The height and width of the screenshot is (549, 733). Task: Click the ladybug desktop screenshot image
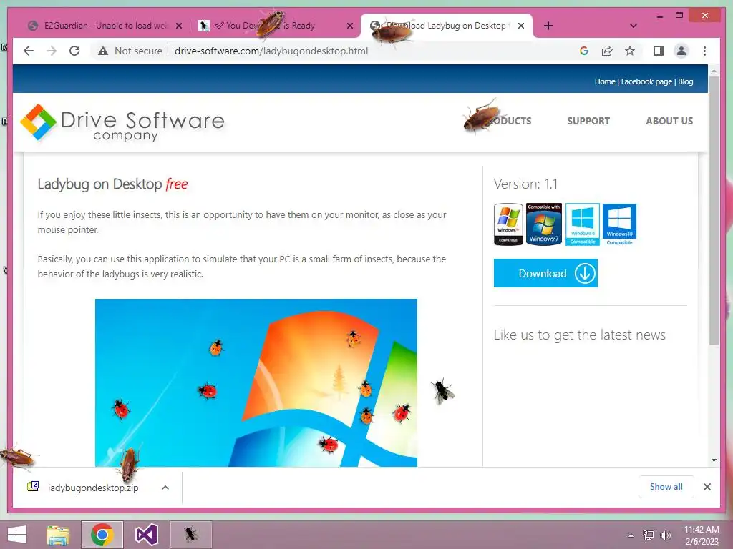tap(256, 383)
